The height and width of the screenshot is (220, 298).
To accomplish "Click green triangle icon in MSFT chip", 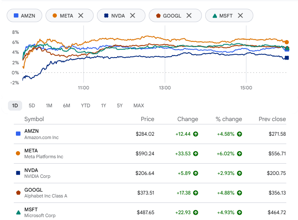I will (x=215, y=16).
